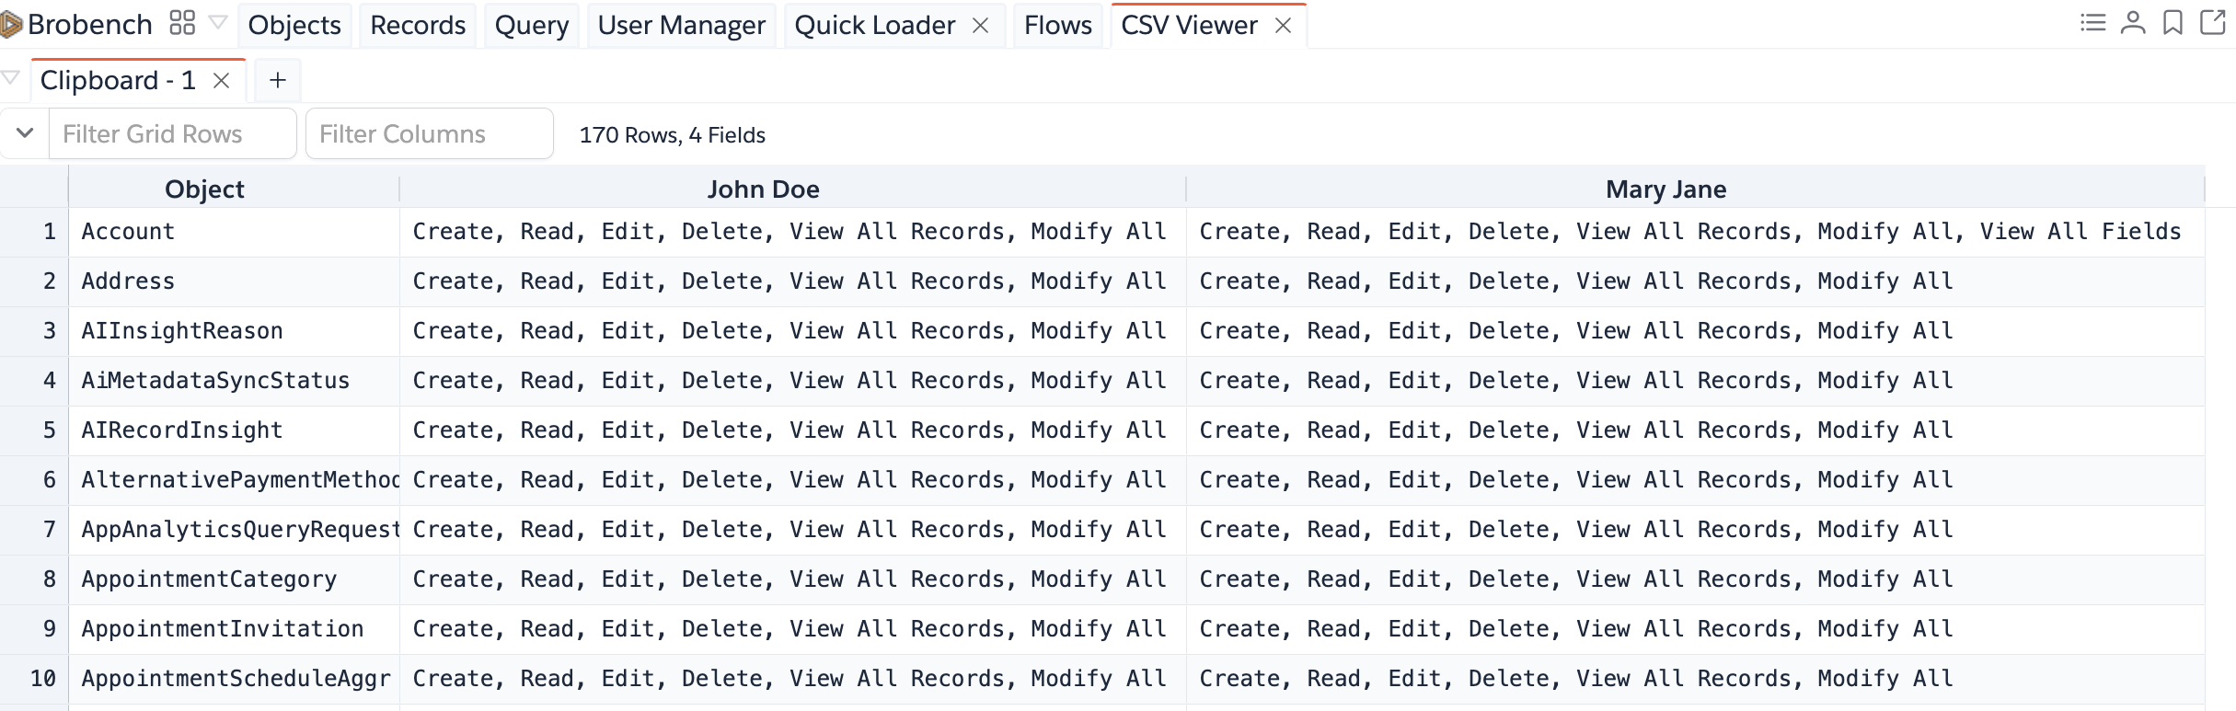Close the CSV Viewer tab
Screen dimensions: 2236x711
[1283, 26]
